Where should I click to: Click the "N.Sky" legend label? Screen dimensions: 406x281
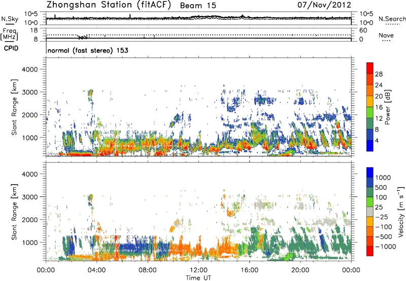point(10,19)
